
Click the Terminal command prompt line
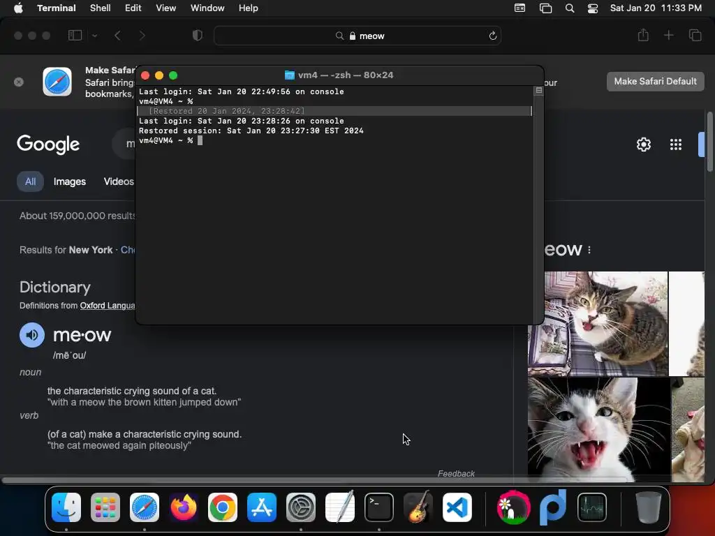pos(334,140)
